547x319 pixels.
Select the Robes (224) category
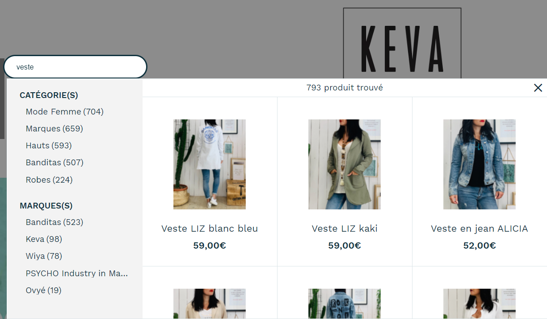click(49, 180)
